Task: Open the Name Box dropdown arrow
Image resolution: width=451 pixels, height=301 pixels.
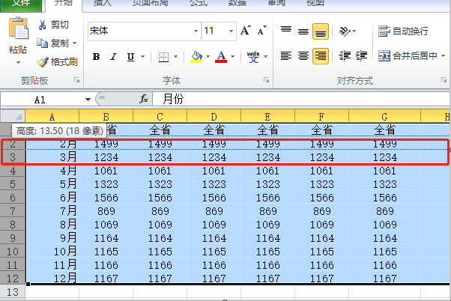Action: pyautogui.click(x=88, y=100)
